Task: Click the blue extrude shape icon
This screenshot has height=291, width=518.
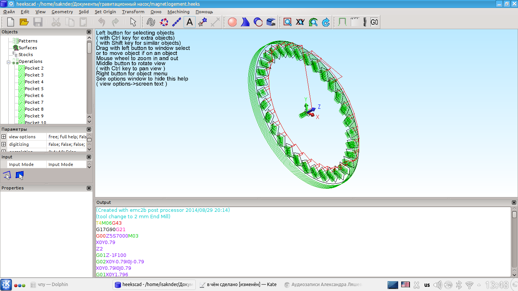Action: (245, 22)
